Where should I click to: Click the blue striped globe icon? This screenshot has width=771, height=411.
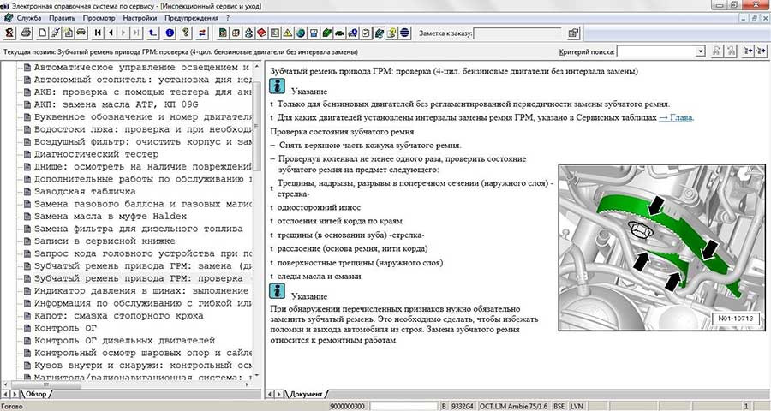404,33
